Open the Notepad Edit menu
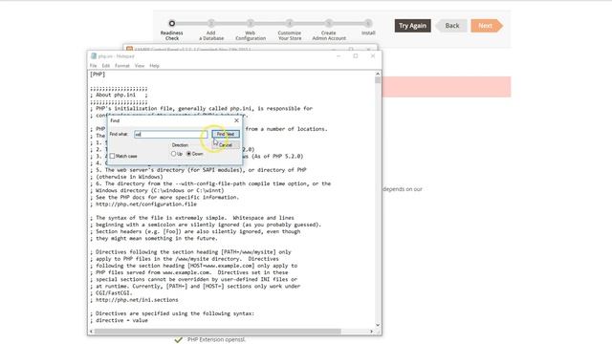The image size is (612, 344). click(x=106, y=66)
